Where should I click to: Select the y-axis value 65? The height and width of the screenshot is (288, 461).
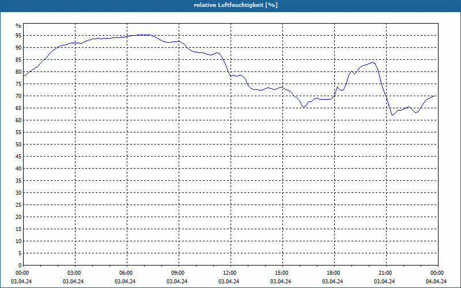coord(18,108)
